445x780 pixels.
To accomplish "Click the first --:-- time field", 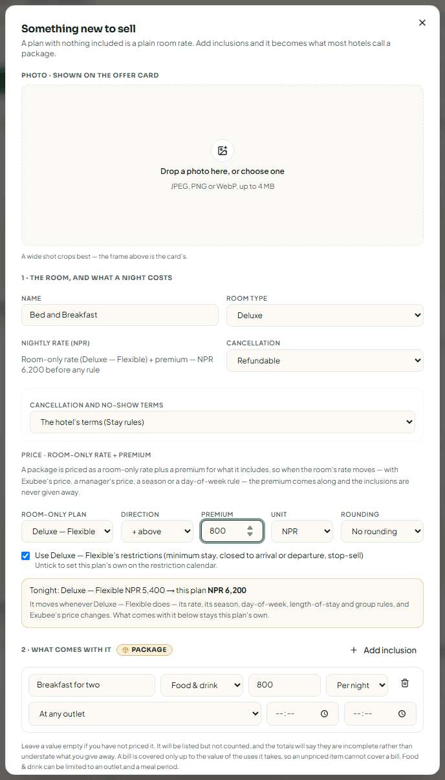I will pos(303,714).
